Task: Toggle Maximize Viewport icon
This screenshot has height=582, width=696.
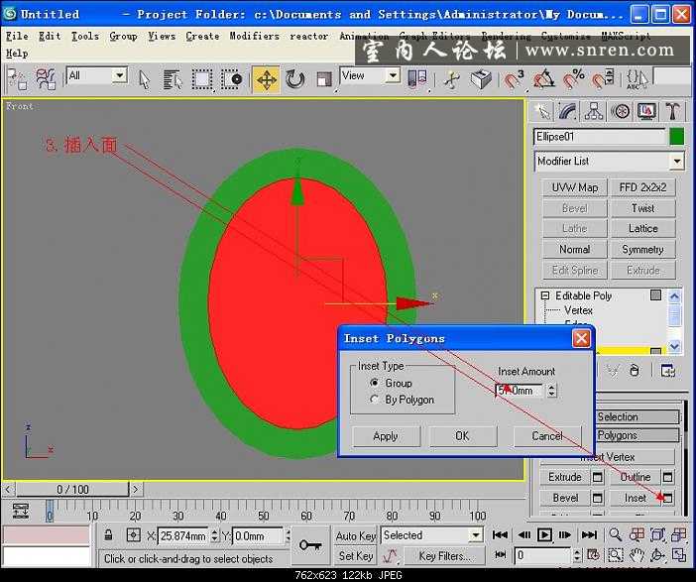Action: point(679,555)
